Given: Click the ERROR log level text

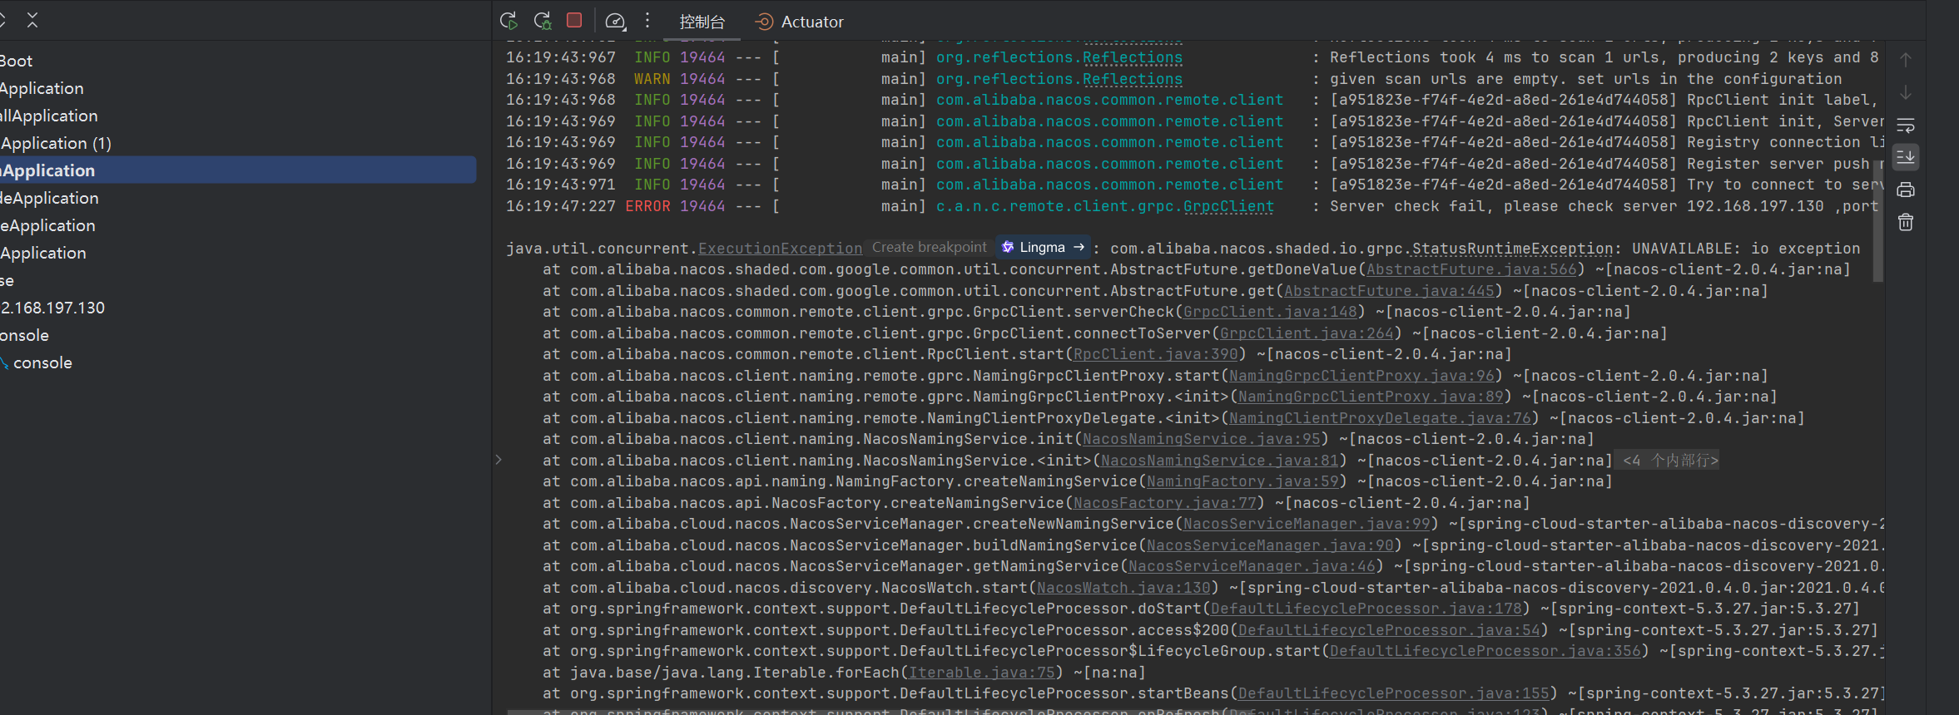Looking at the screenshot, I should click(647, 206).
